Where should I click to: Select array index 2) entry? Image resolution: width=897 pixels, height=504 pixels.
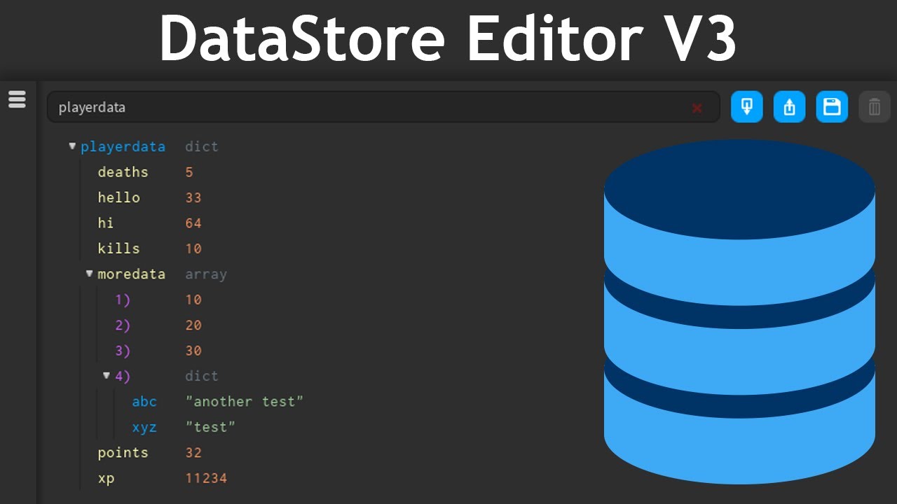tap(123, 325)
